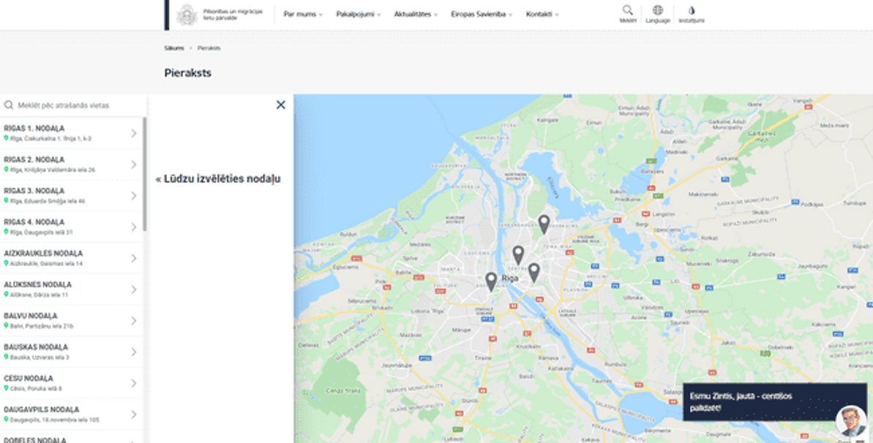This screenshot has height=443, width=873.
Task: Click the Pieraksts page heading
Action: [x=187, y=73]
